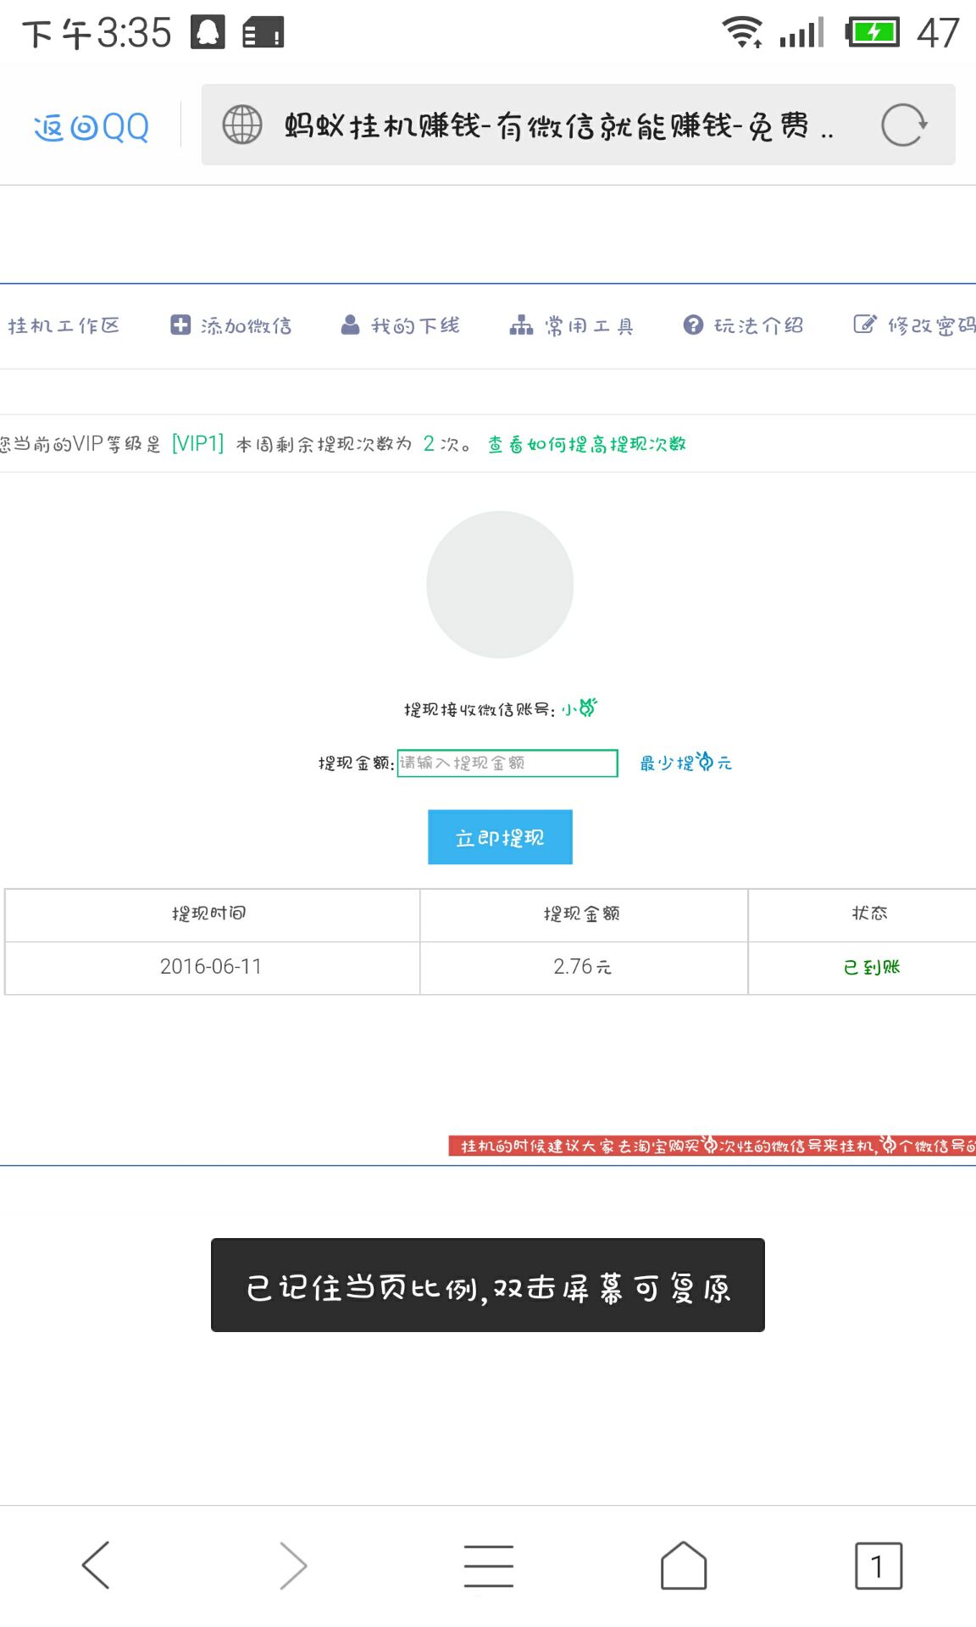Tap the globe icon in address bar
This screenshot has height=1627, width=976.
click(242, 125)
